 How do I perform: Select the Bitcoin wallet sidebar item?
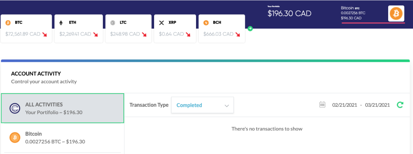62,138
